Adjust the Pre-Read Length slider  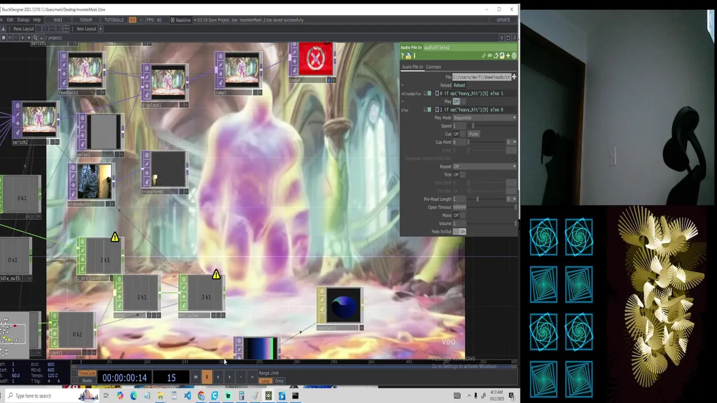486,199
